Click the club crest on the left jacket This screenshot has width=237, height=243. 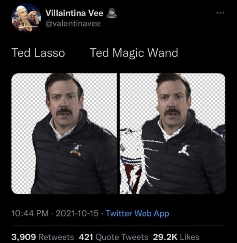click(x=76, y=150)
